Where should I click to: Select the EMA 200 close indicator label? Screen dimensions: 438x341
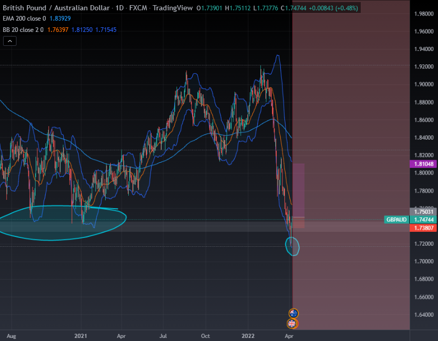[24, 19]
